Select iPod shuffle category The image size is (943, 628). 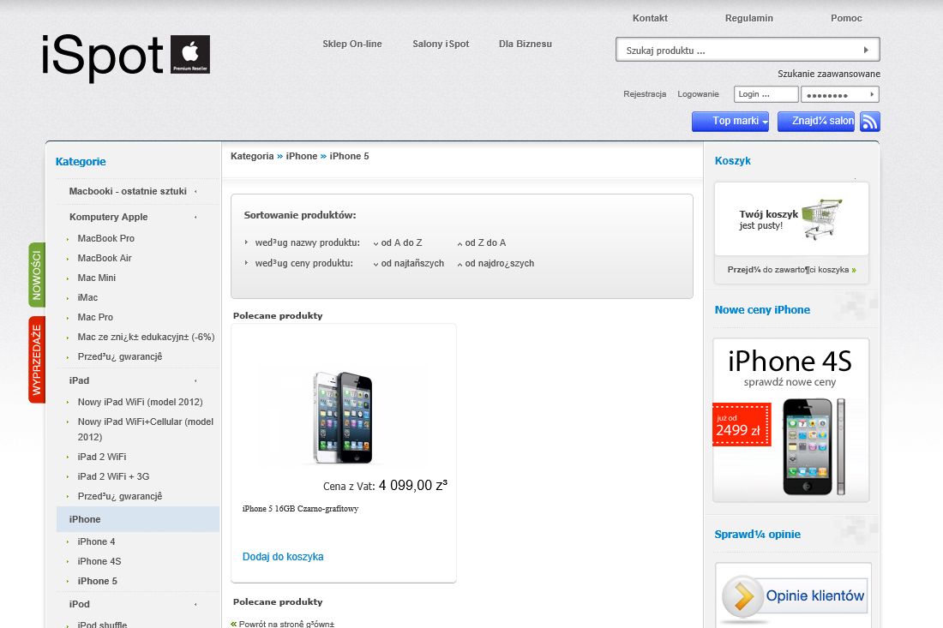(102, 624)
